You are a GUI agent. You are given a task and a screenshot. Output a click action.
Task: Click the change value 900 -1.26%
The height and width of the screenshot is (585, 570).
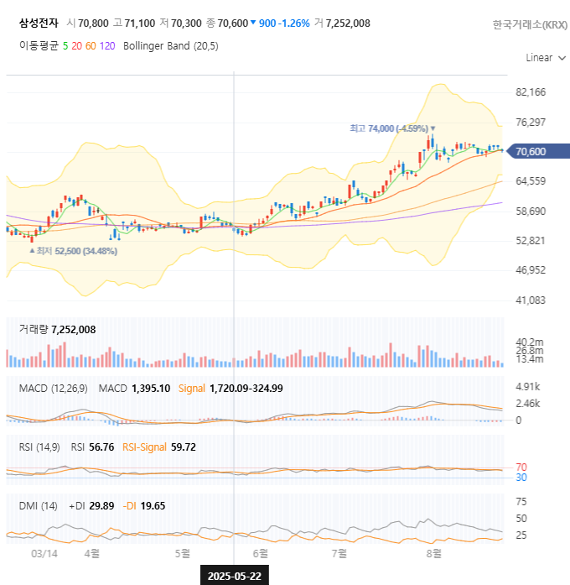tap(284, 24)
